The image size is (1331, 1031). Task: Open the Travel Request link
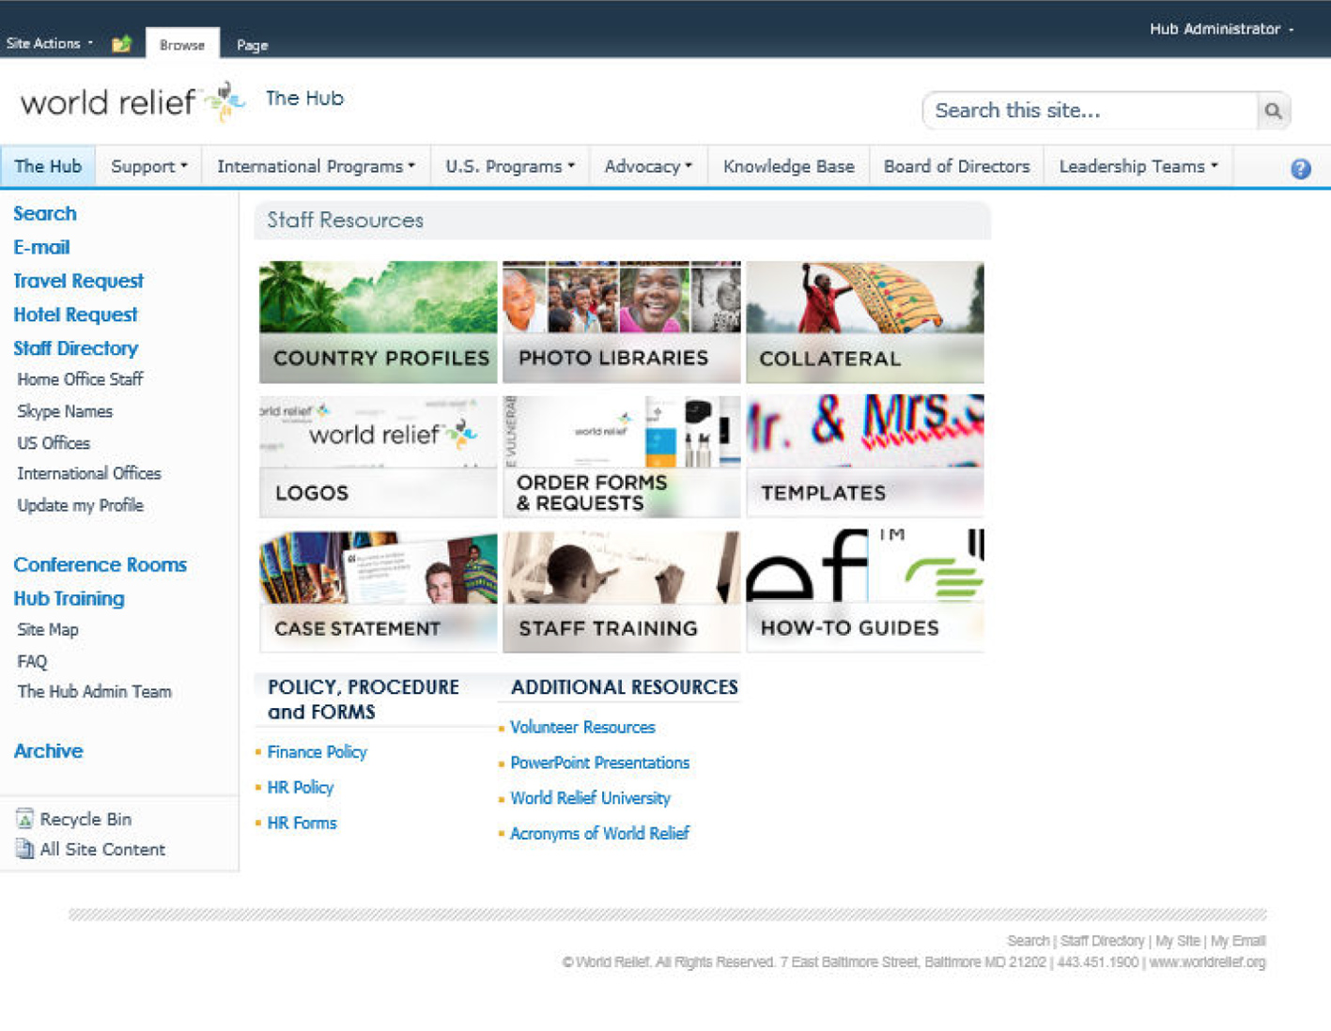point(78,281)
